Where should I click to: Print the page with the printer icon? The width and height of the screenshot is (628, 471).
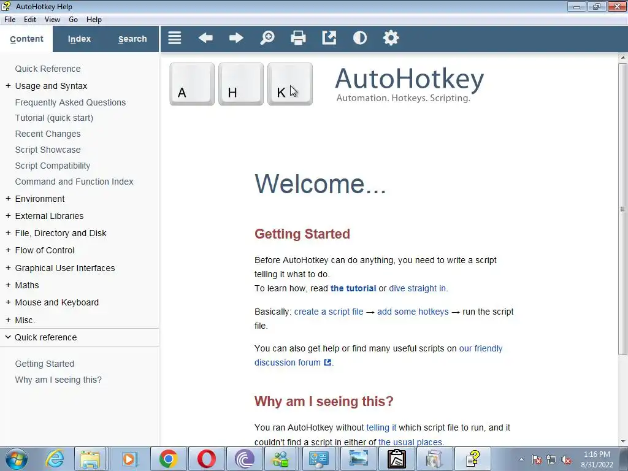click(298, 38)
